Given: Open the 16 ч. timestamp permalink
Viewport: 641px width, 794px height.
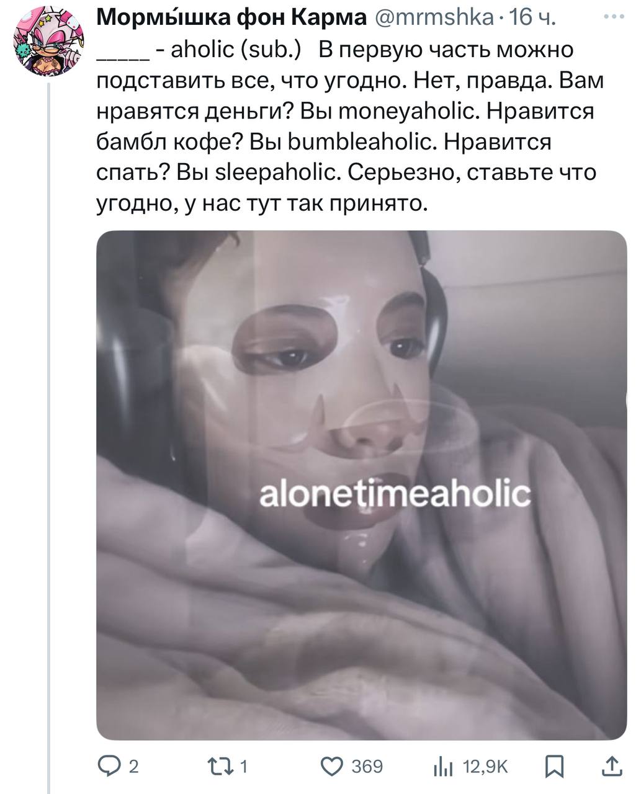Looking at the screenshot, I should pyautogui.click(x=531, y=18).
